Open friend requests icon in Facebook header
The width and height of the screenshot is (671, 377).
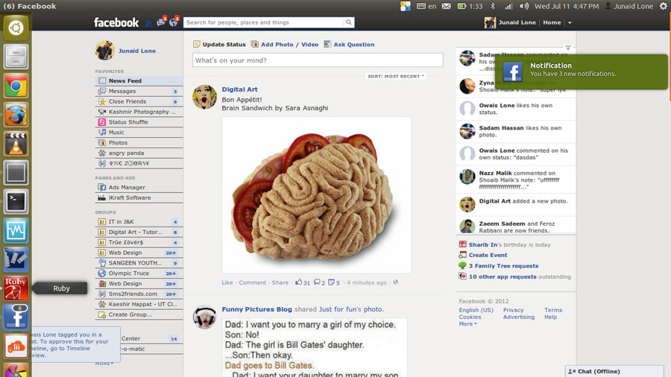point(148,22)
